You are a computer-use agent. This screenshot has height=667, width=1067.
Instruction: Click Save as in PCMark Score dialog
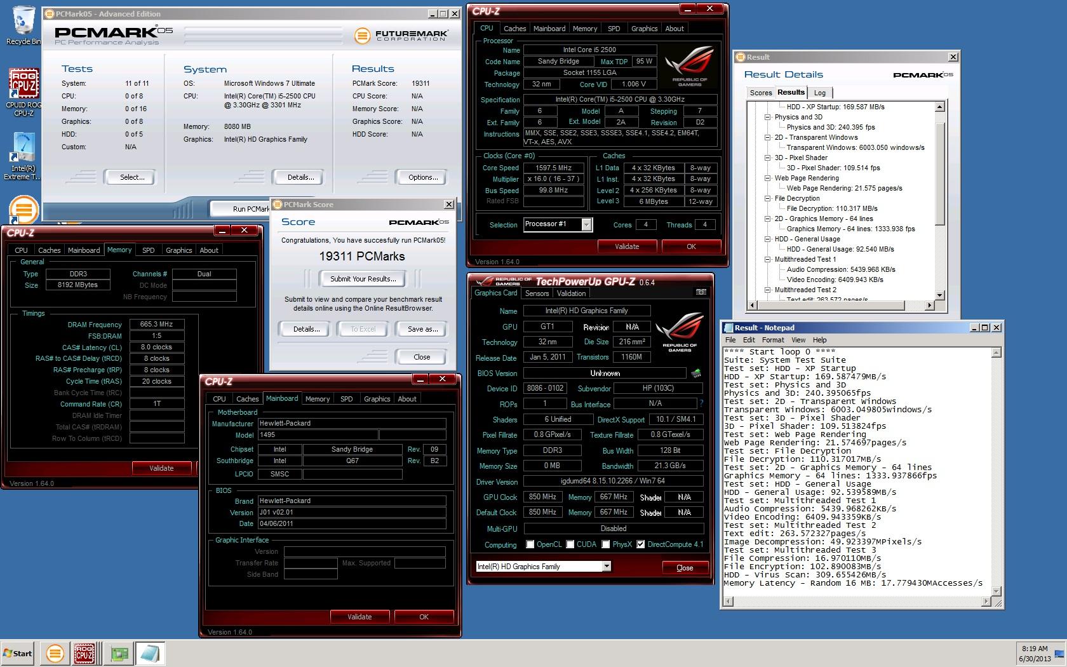click(x=422, y=329)
